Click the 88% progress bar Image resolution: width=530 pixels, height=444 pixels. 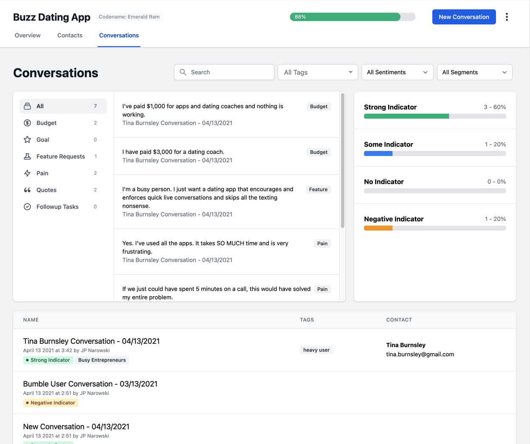coord(352,17)
